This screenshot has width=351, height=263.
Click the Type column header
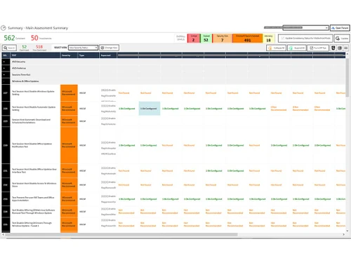point(88,55)
